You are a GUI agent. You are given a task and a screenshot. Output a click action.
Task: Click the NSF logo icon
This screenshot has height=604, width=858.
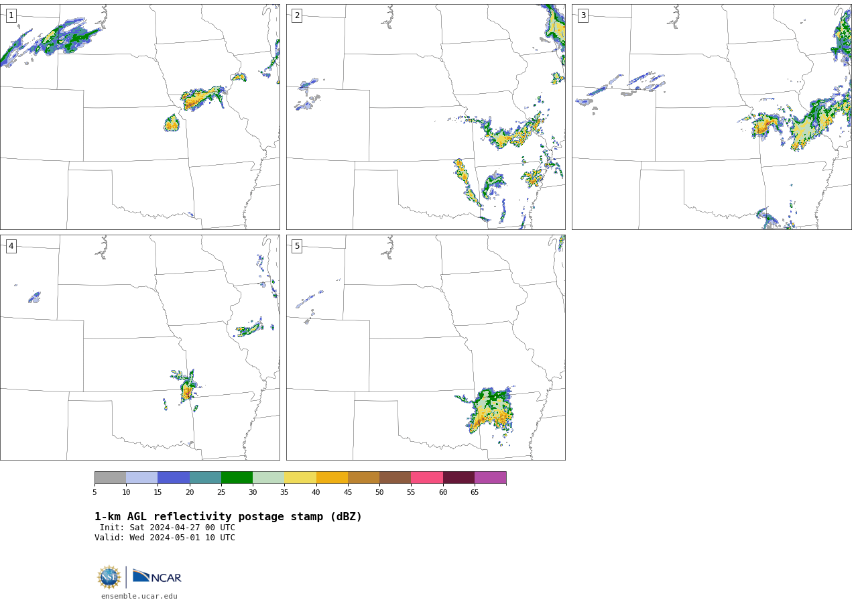tap(109, 577)
